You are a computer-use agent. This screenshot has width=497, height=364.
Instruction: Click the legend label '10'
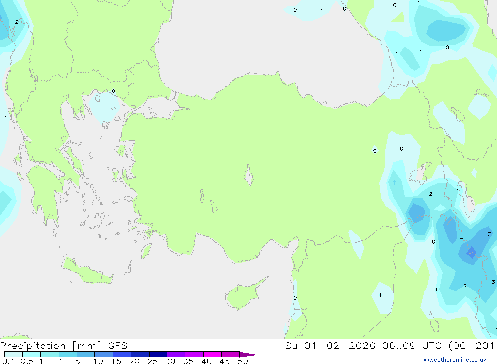pos(98,361)
